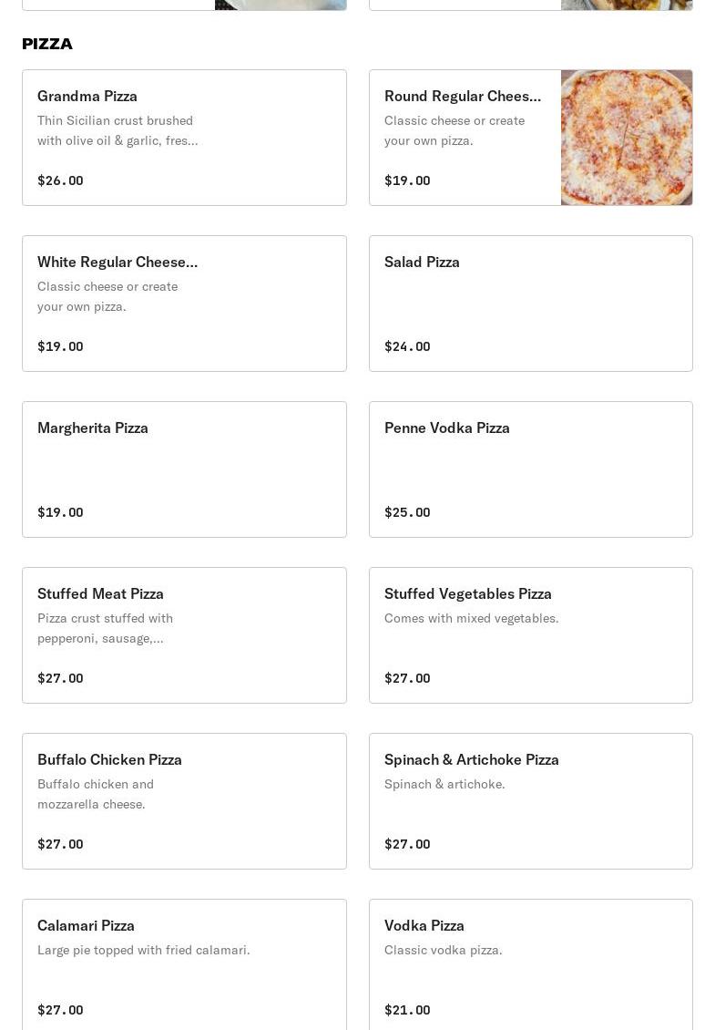This screenshot has height=1030, width=715.
Task: Open Stuffed Vegetables Pizza item
Action: point(530,635)
